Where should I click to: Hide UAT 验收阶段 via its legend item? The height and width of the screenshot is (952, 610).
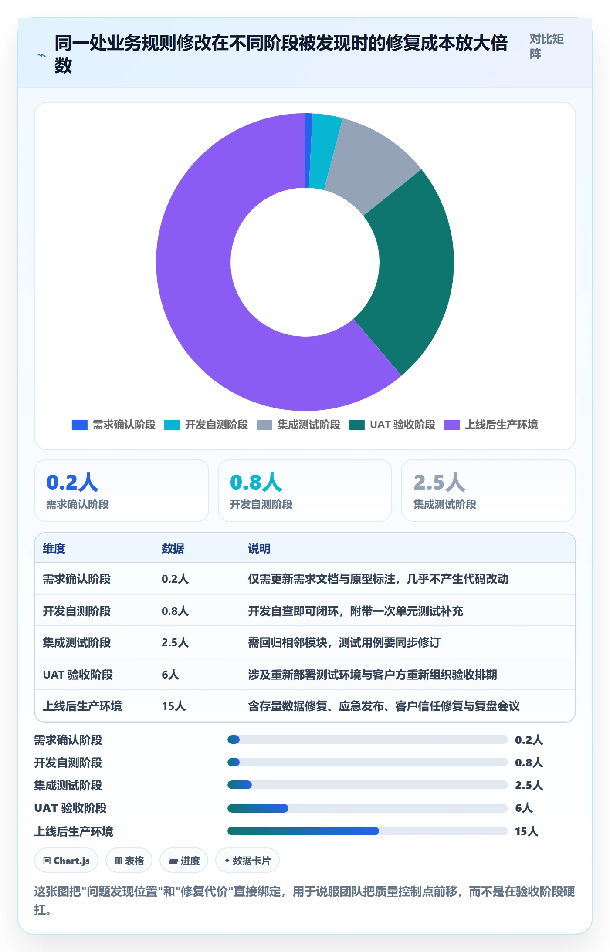pyautogui.click(x=392, y=425)
